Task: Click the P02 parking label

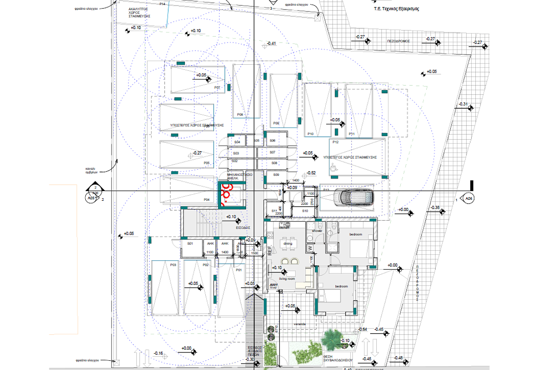Action: (206, 265)
